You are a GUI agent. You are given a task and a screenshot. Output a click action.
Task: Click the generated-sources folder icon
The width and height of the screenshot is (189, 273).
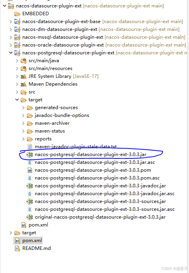(30, 108)
